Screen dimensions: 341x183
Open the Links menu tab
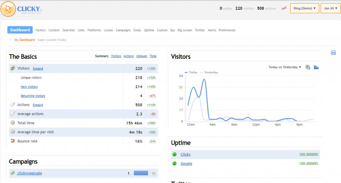pyautogui.click(x=81, y=30)
